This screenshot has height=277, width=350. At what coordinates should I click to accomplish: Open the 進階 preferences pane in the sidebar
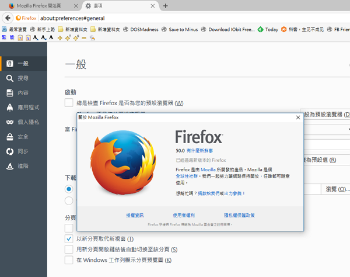coord(24,166)
